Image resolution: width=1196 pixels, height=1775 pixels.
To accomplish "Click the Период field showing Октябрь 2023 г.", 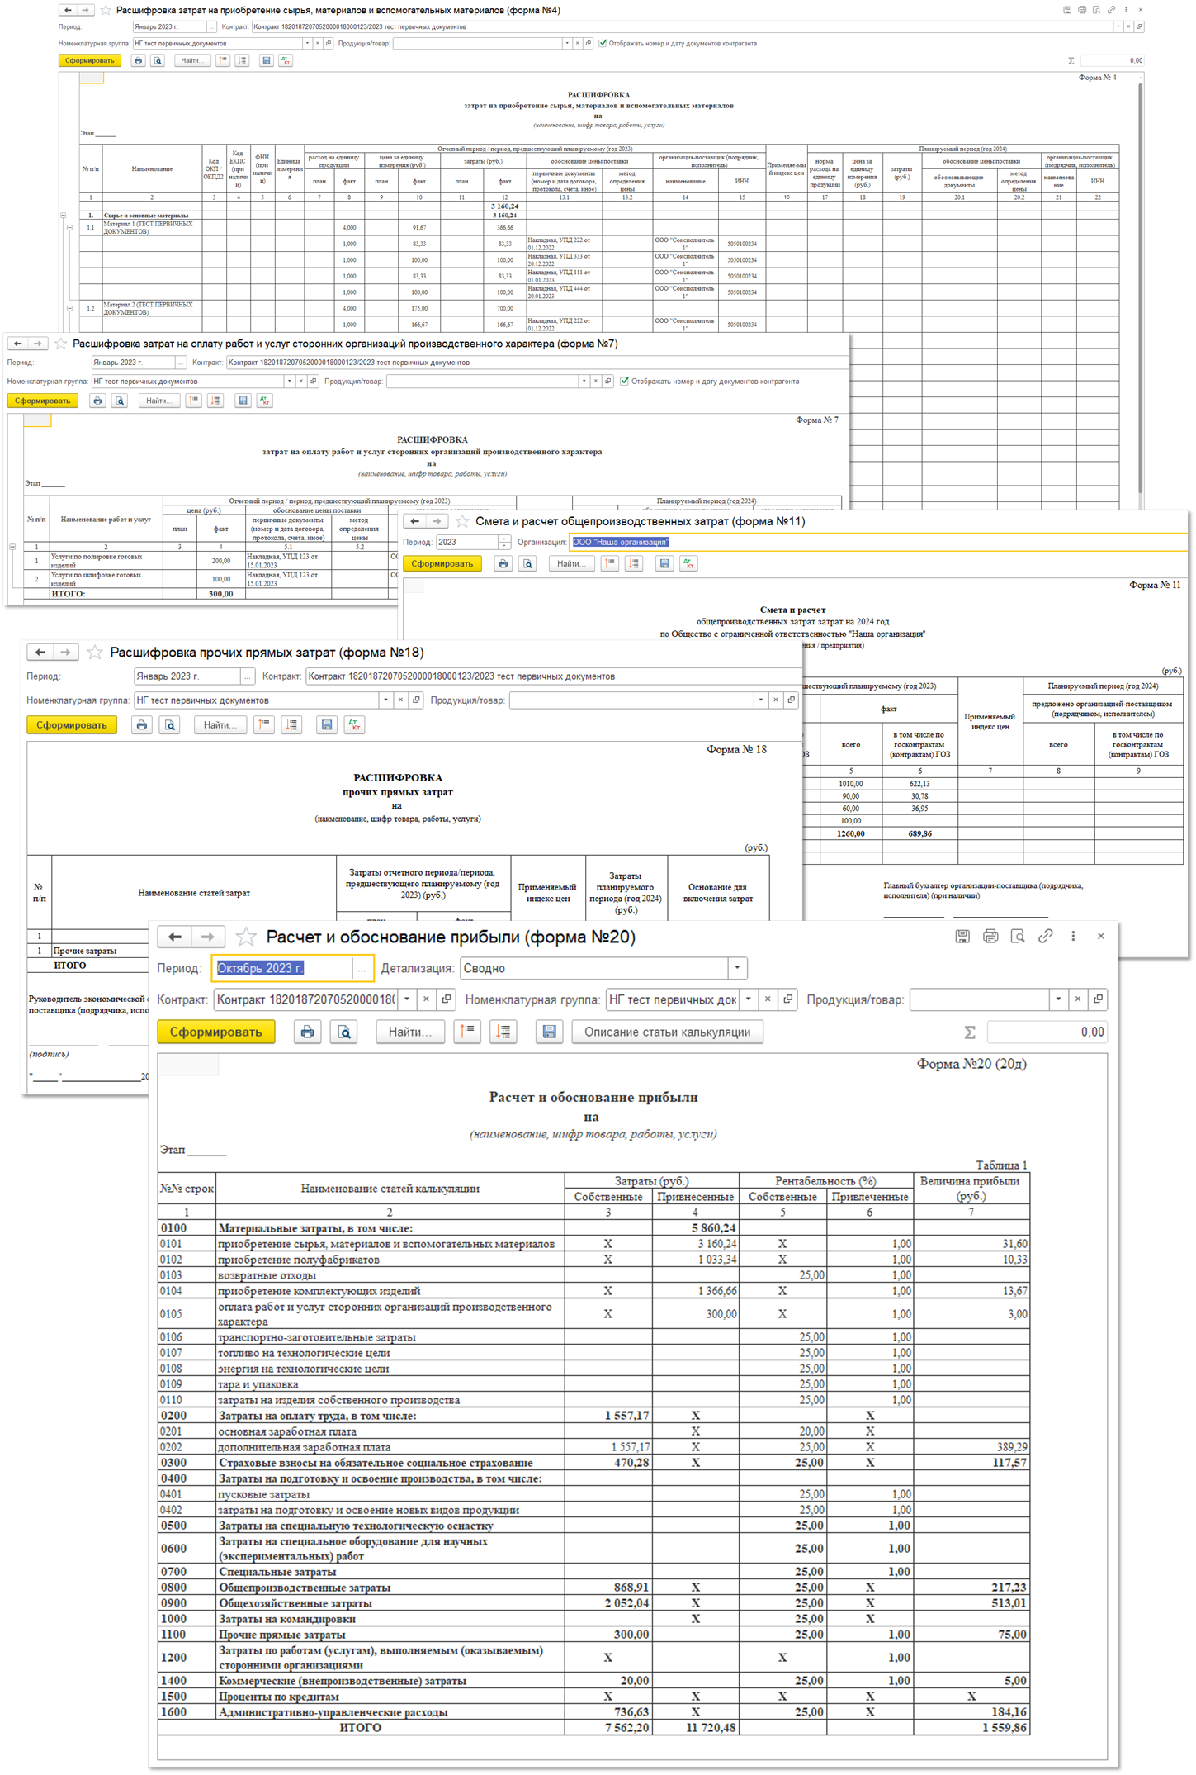I will (x=281, y=968).
